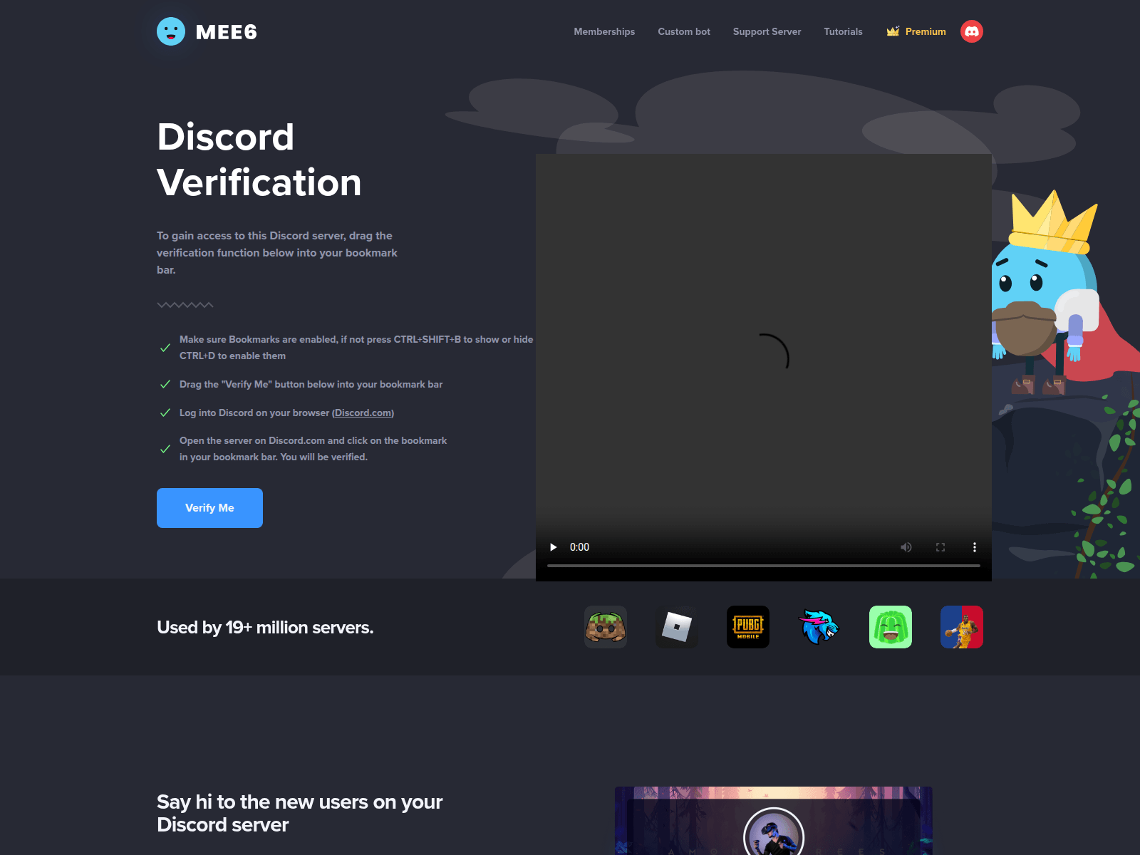Click the 'Make sure Bookmarks are enabled' step
Screen dimensions: 1140x855
pos(356,348)
